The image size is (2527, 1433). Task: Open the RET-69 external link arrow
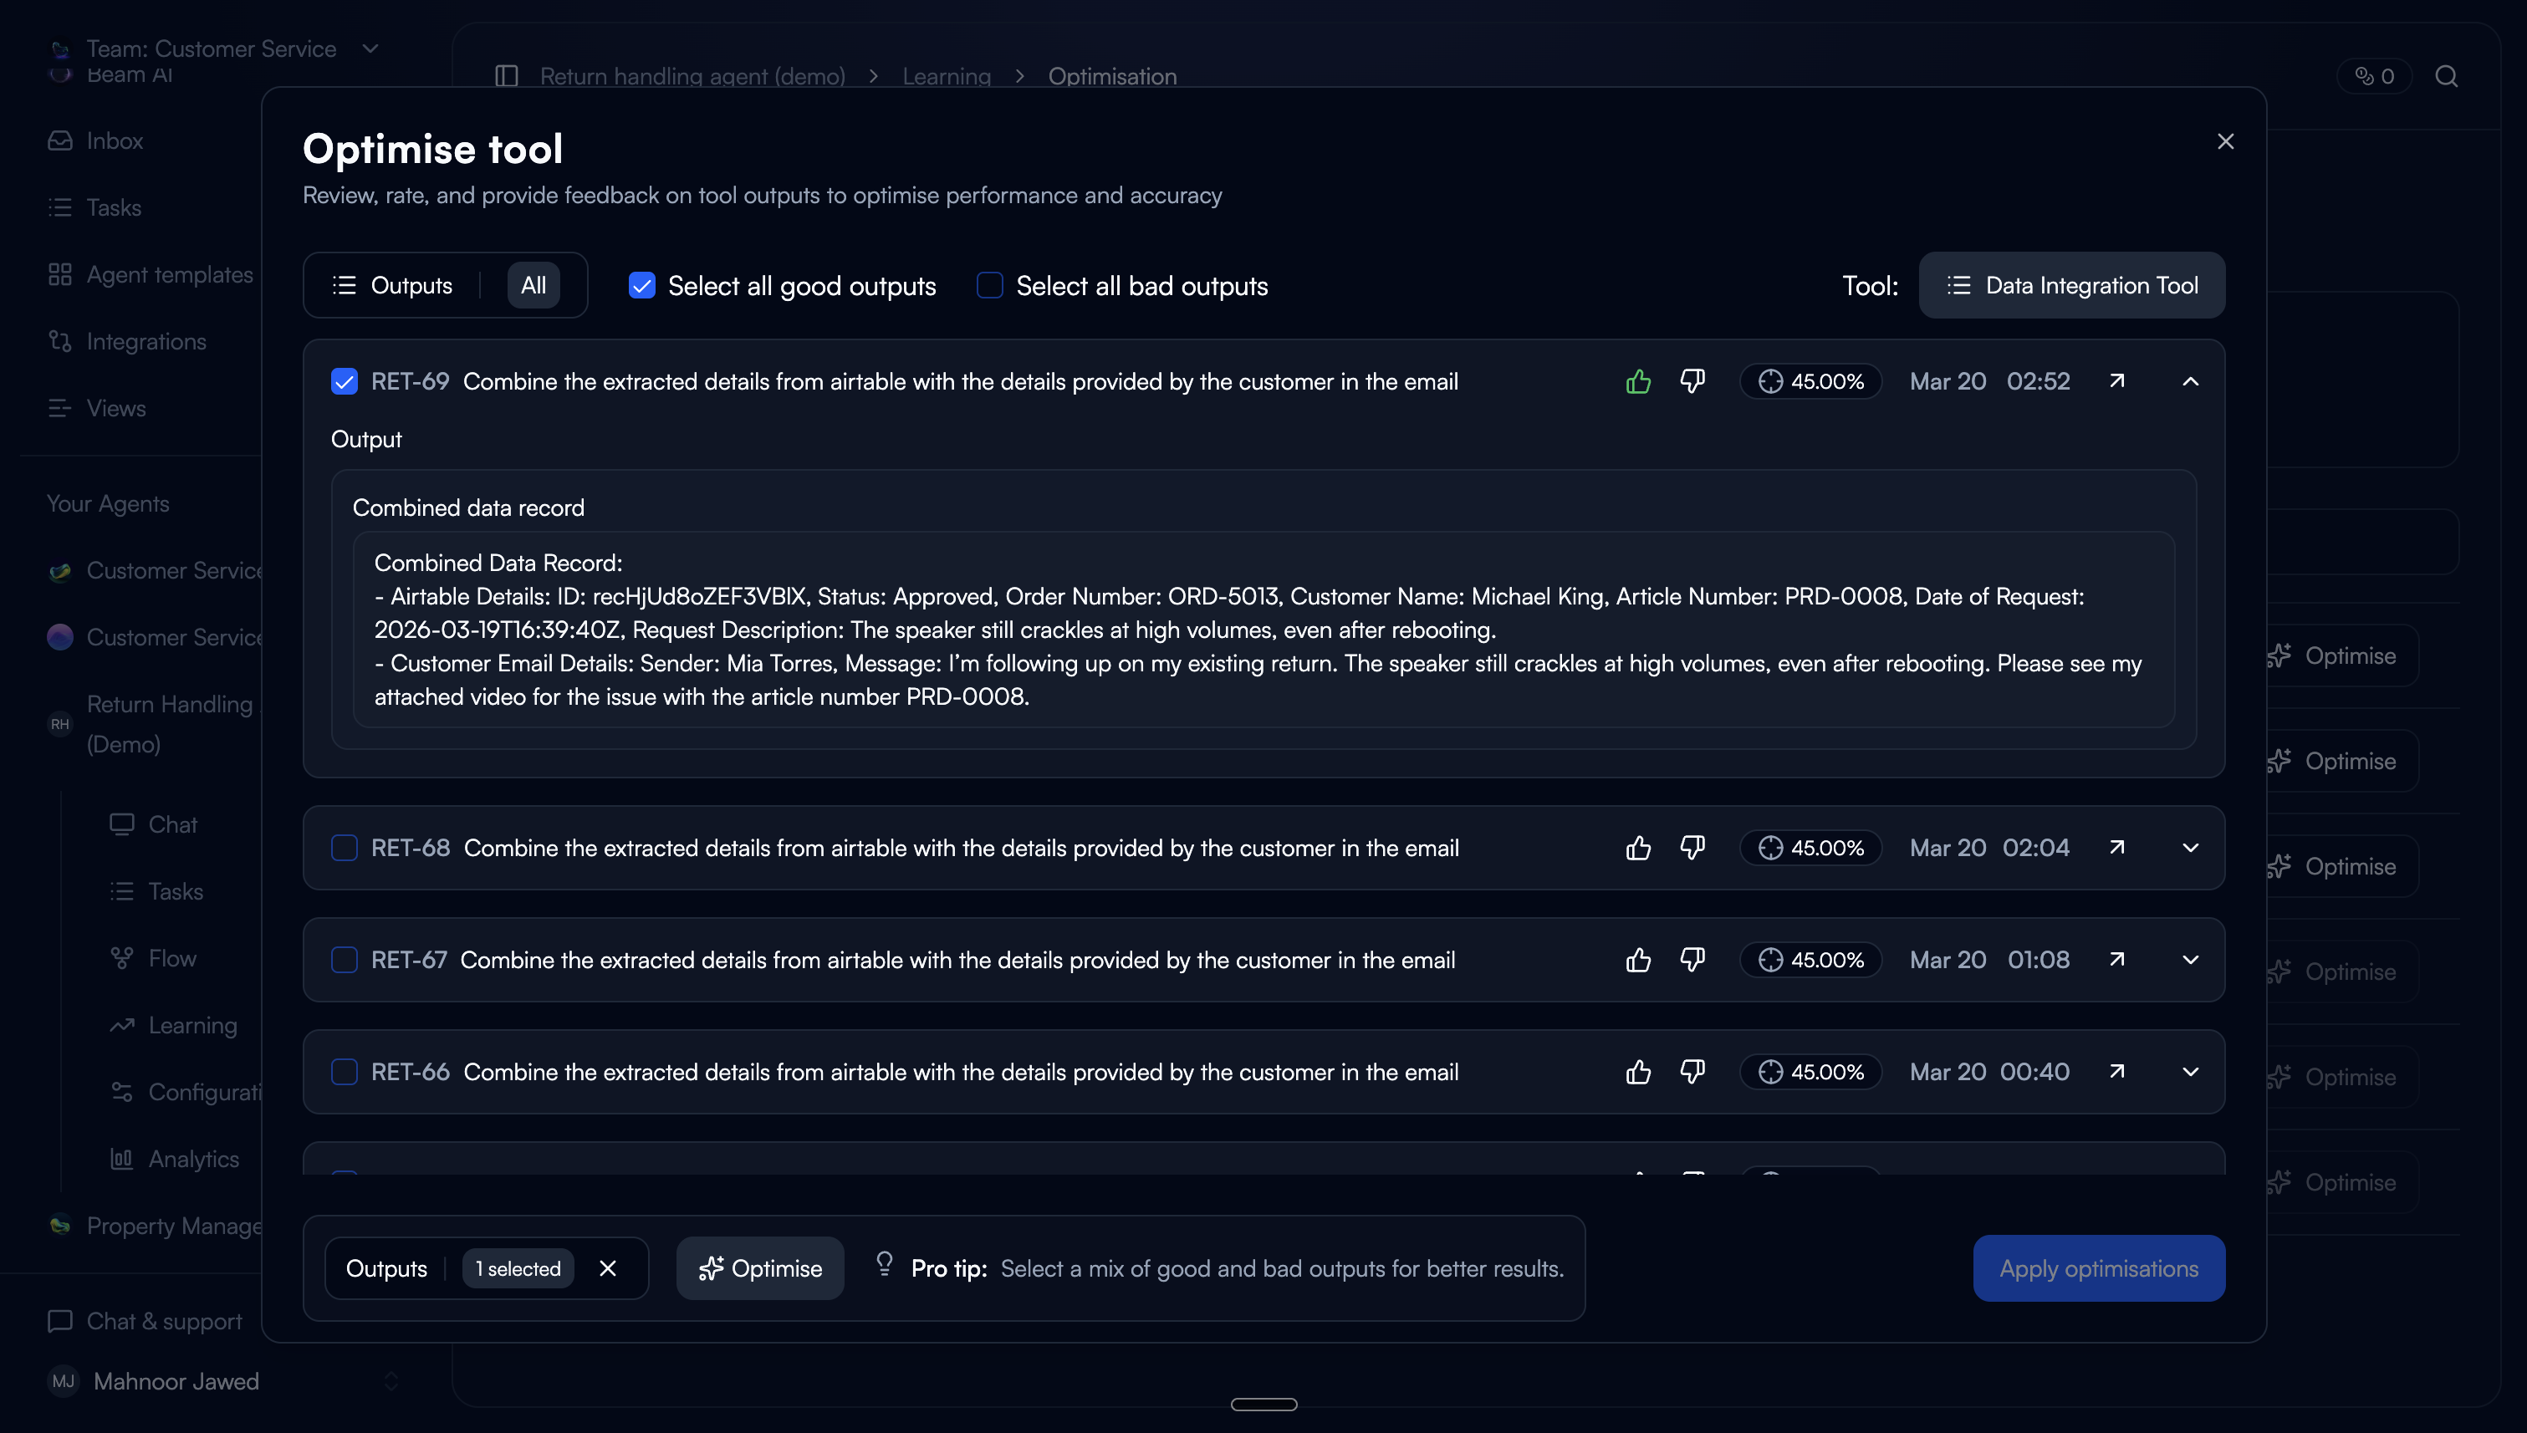pos(2116,381)
